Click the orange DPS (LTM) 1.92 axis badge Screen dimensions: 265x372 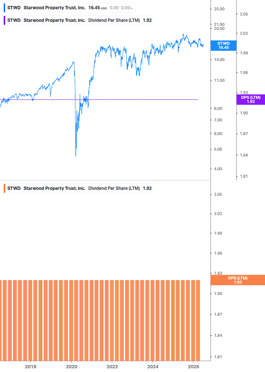point(238,280)
